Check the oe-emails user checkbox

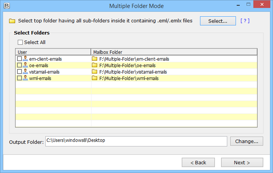[x=20, y=65]
